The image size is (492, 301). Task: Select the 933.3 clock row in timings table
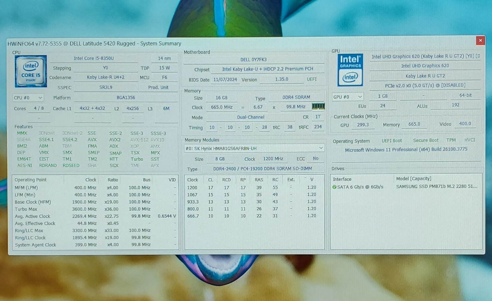point(254,202)
